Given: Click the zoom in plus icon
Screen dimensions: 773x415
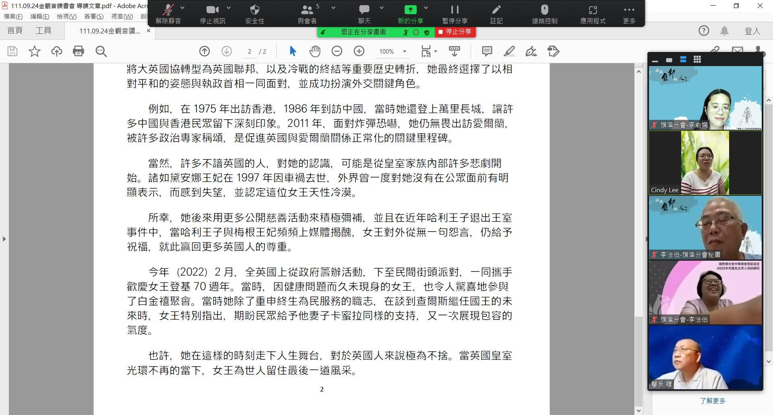Looking at the screenshot, I should click(359, 51).
